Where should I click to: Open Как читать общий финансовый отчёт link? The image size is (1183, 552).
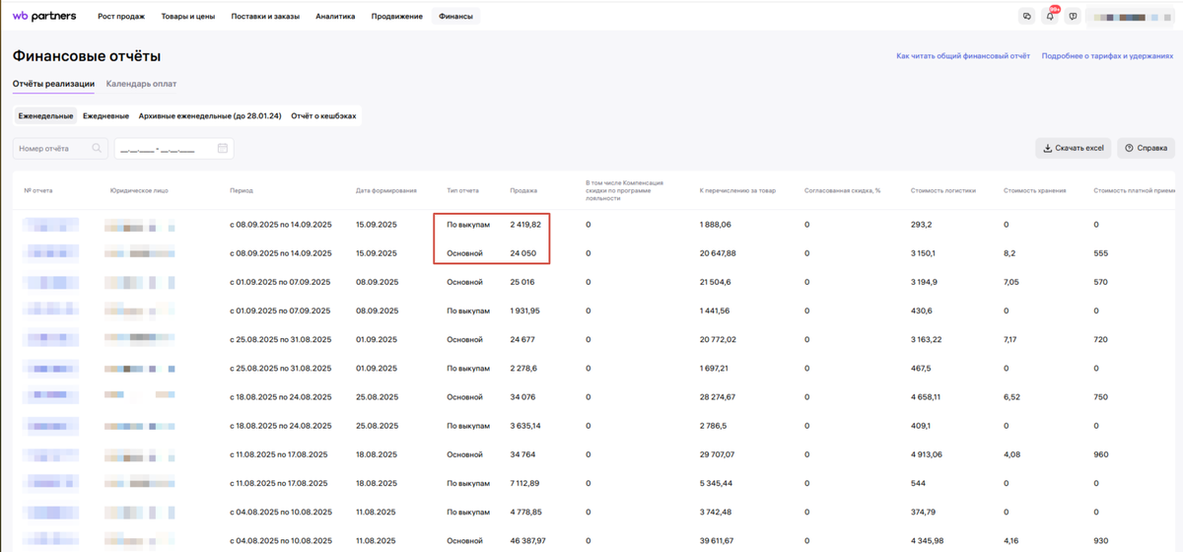(x=963, y=56)
